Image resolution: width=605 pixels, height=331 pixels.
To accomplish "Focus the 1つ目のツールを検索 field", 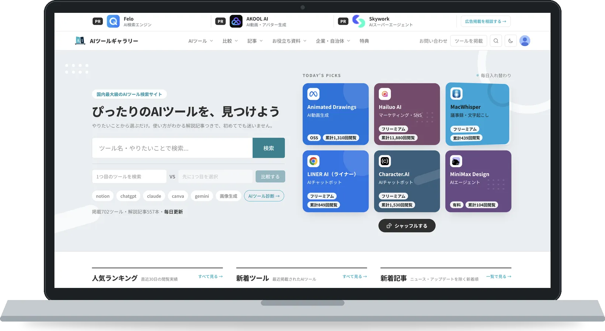I will point(129,176).
